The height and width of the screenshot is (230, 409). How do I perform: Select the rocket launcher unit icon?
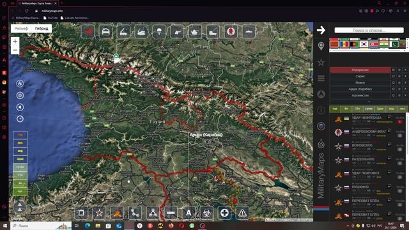123,32
